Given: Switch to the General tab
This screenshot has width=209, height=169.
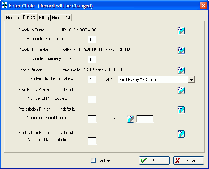Looking at the screenshot, I should point(13,17).
